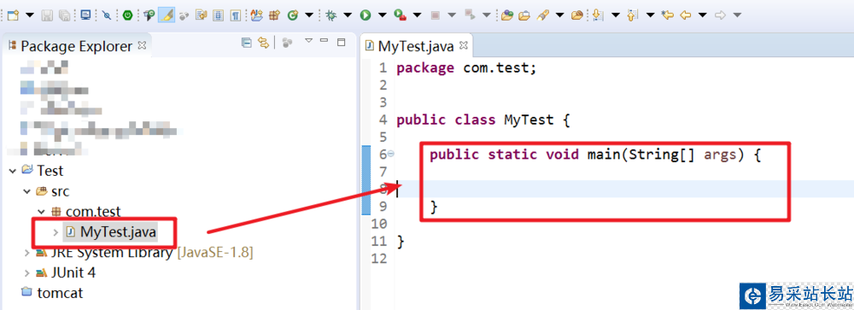The width and height of the screenshot is (854, 310).
Task: Open the Run dropdown arrow
Action: (383, 15)
